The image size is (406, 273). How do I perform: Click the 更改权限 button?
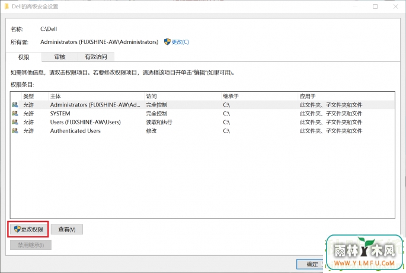28,229
